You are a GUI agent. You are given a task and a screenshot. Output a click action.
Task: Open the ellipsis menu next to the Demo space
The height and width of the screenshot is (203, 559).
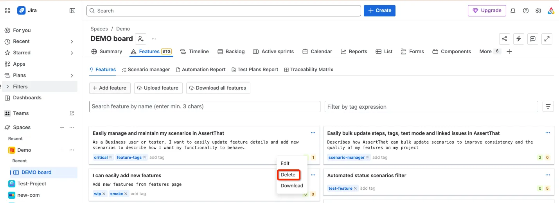pos(72,150)
